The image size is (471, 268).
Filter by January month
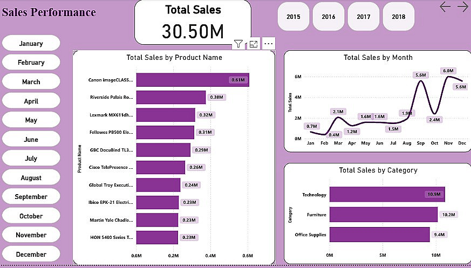(x=31, y=44)
